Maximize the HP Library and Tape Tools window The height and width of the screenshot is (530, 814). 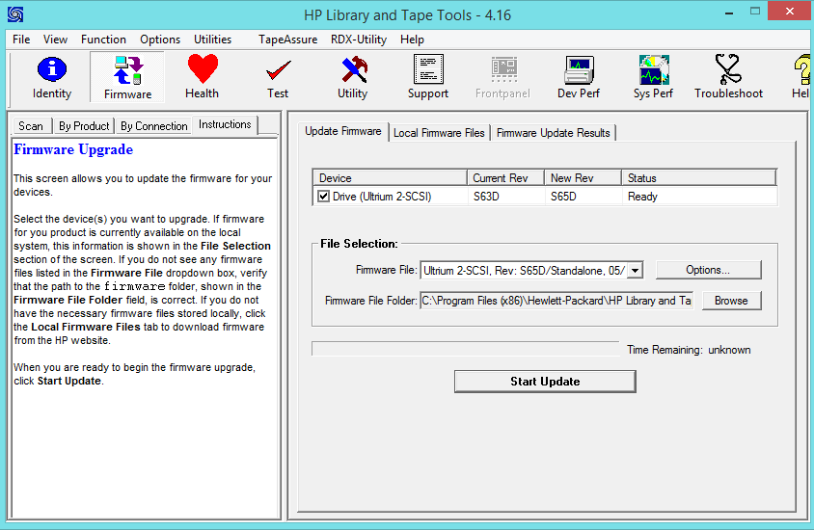(755, 12)
